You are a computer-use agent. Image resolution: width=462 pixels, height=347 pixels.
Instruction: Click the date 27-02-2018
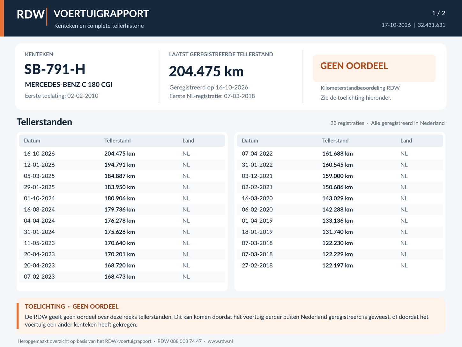coord(257,266)
